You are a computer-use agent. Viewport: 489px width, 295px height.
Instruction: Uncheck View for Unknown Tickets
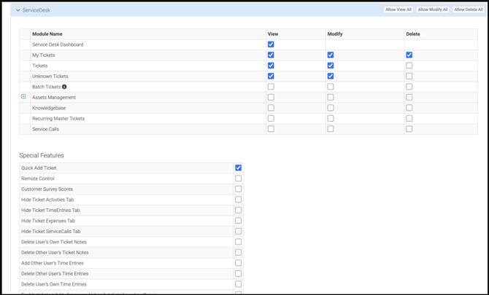(x=271, y=76)
